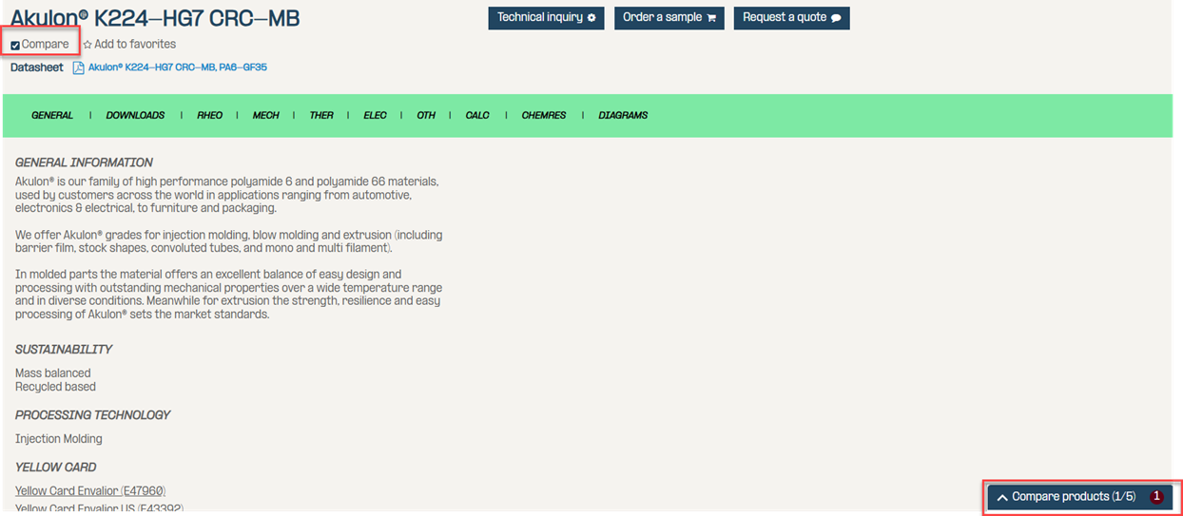Open the DOWNLOADS tab

135,115
